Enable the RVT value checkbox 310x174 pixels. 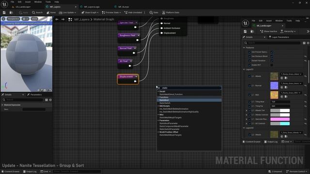click(272, 65)
